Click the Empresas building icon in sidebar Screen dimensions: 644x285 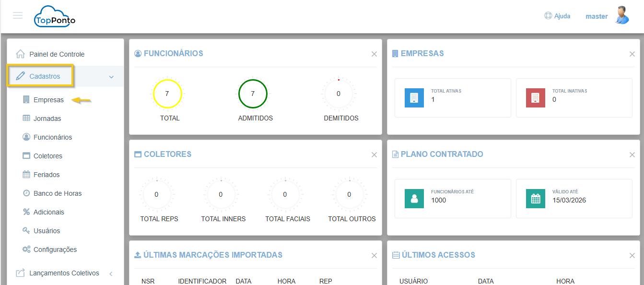26,100
